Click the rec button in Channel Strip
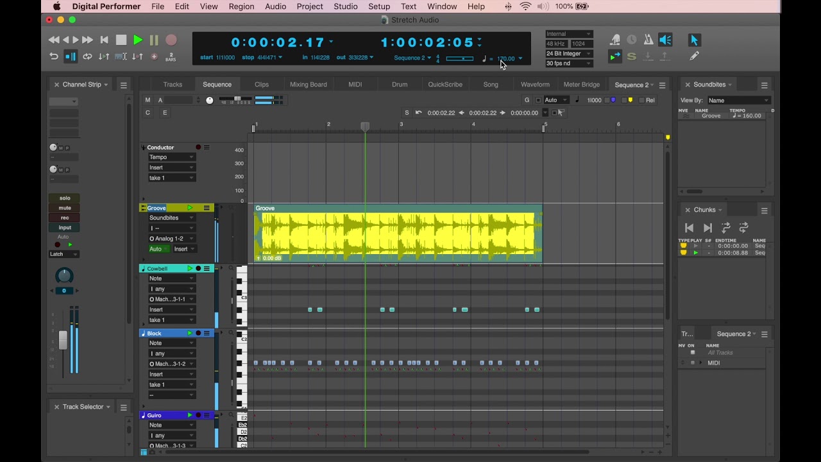 65,218
